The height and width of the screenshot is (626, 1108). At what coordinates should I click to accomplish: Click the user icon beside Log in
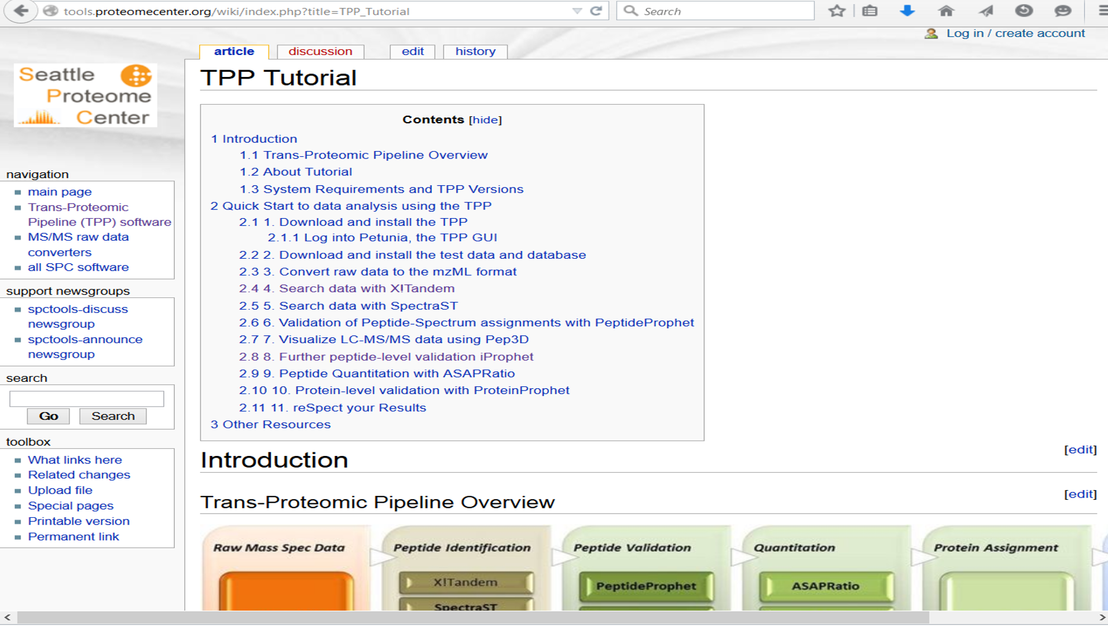(931, 34)
